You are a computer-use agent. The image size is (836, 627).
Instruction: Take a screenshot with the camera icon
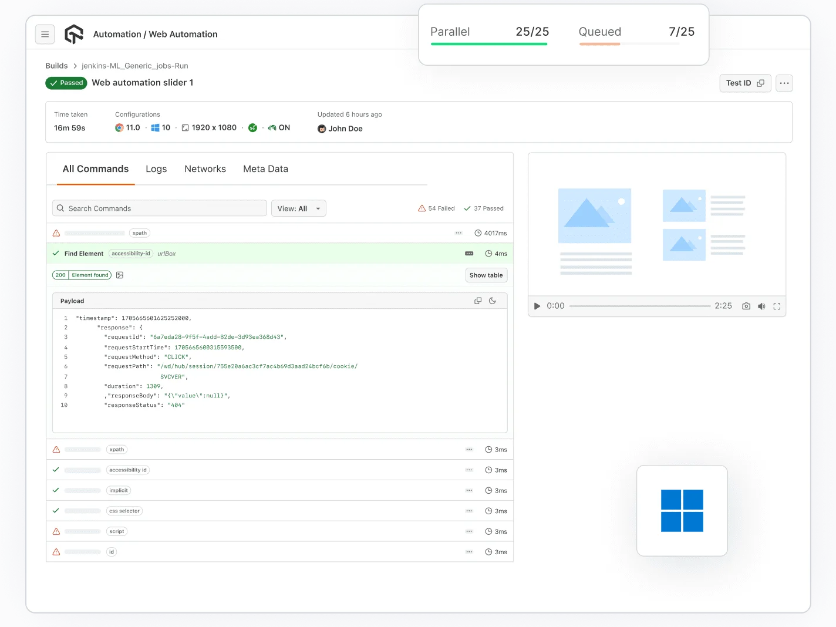746,306
